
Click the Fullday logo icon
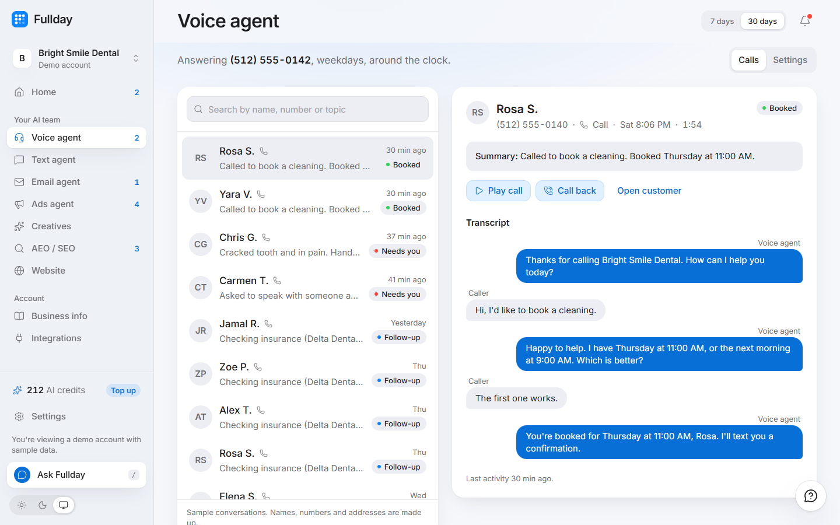point(20,19)
